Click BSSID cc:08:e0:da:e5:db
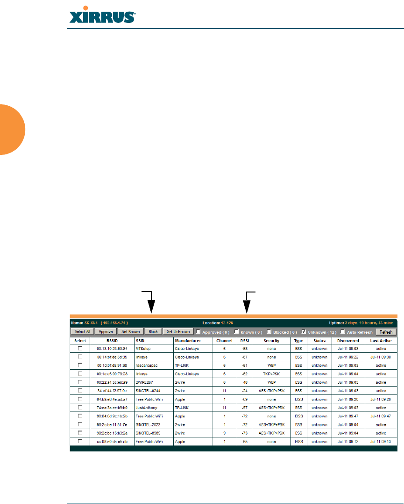Viewport: 404px width, 504px height. (x=112, y=442)
